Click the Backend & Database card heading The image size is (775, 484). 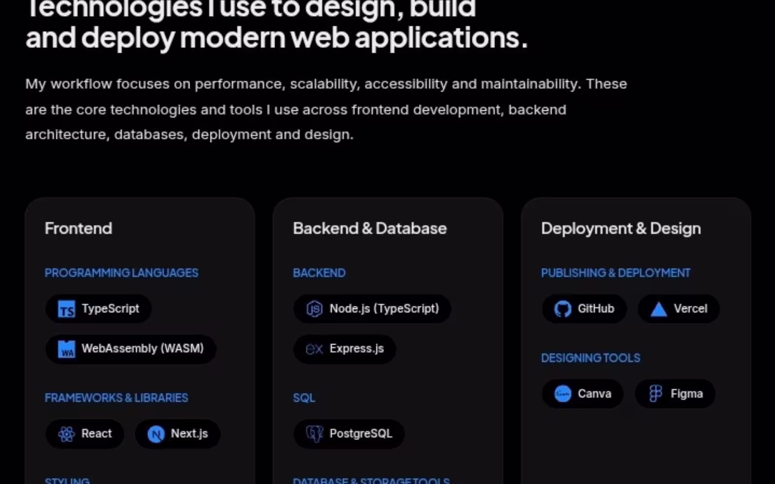click(370, 228)
